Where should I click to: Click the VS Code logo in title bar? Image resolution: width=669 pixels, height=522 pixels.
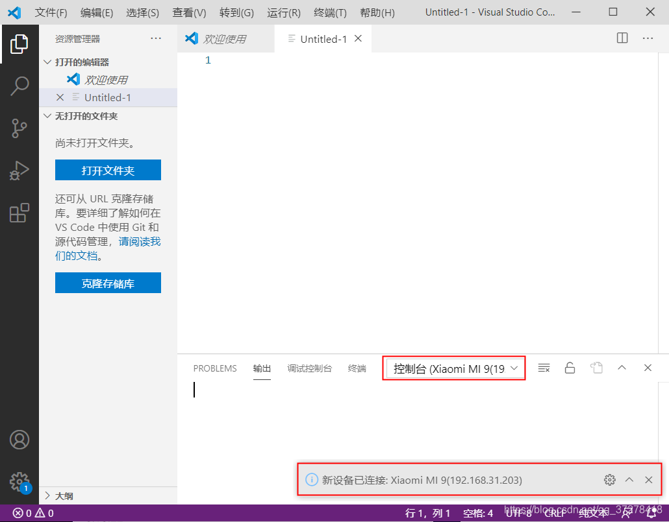[14, 12]
